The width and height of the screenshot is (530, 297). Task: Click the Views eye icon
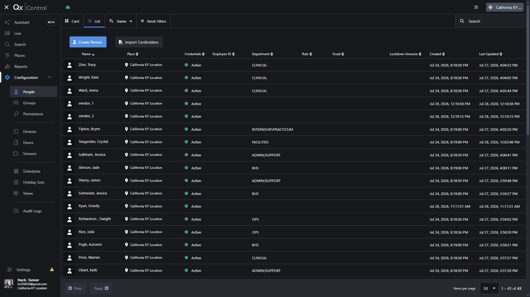[x=16, y=193]
